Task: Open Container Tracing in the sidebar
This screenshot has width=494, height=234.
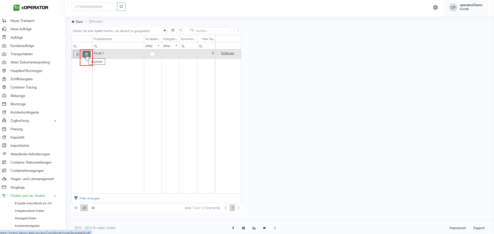Action: pyautogui.click(x=24, y=87)
